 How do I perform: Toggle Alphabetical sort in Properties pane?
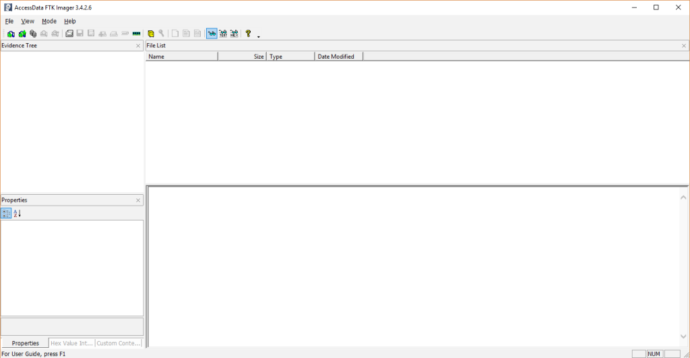coord(17,213)
